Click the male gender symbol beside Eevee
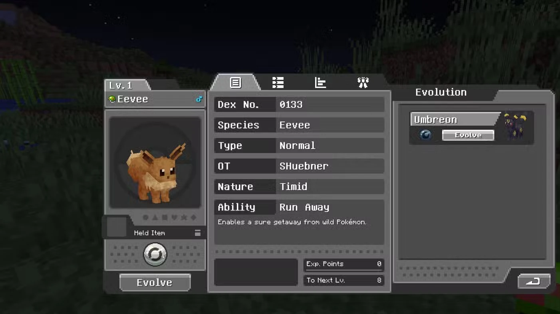This screenshot has width=560, height=314. click(x=199, y=99)
